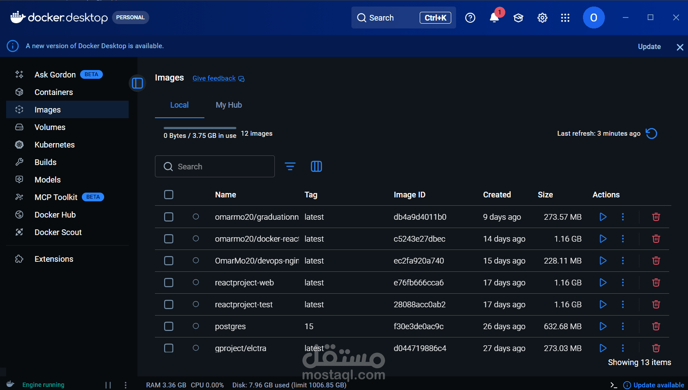Screen dimensions: 688x390
Task: Run the postgres image
Action: (603, 326)
